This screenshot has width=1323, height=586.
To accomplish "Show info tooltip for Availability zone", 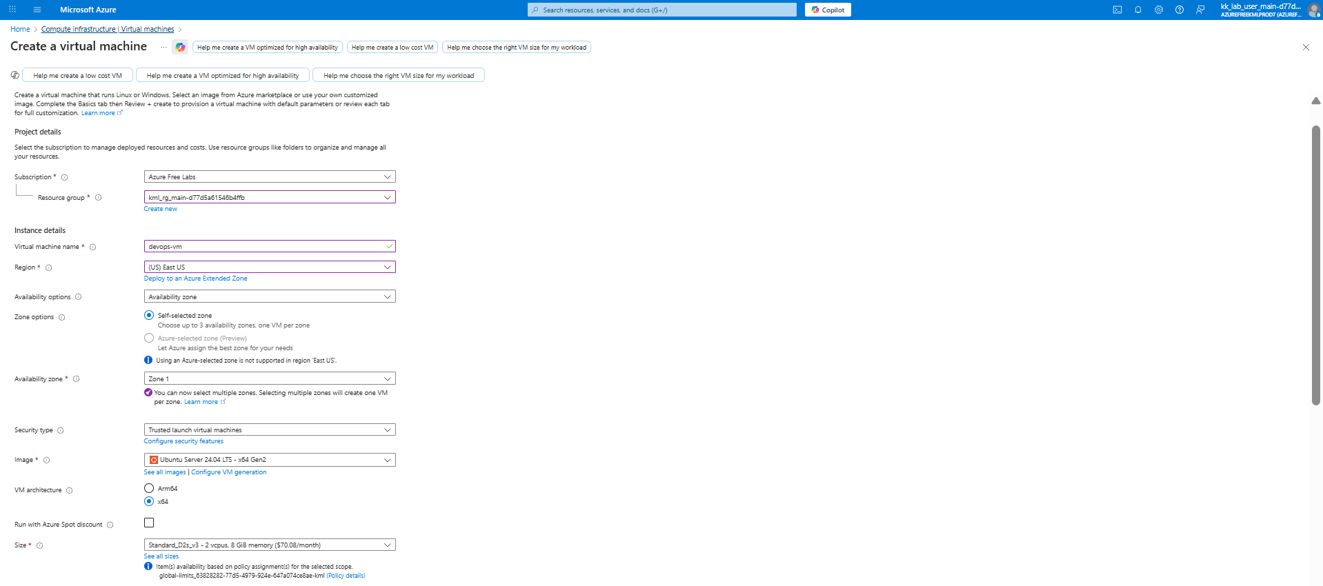I will [77, 379].
